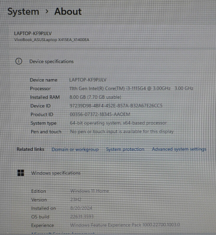Click the Installed on label
The height and width of the screenshot is (235, 216).
[x=43, y=208]
